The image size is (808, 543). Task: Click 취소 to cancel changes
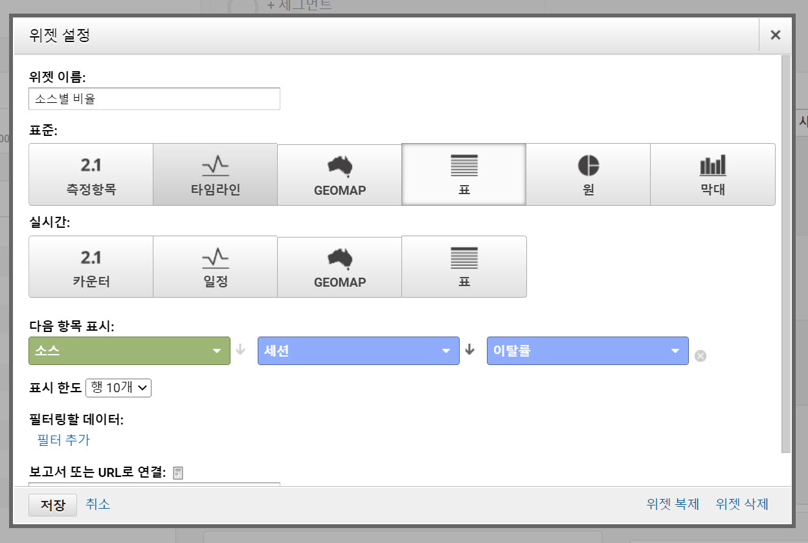(98, 504)
